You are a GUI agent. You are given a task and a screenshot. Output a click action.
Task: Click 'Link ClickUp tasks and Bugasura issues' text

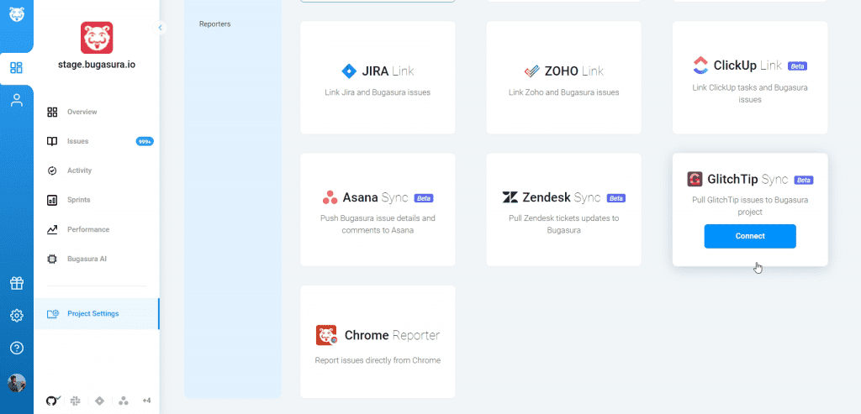[x=750, y=93]
